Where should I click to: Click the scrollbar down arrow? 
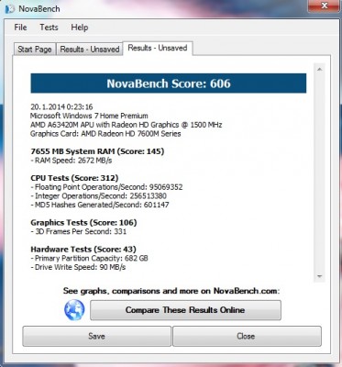(320, 276)
